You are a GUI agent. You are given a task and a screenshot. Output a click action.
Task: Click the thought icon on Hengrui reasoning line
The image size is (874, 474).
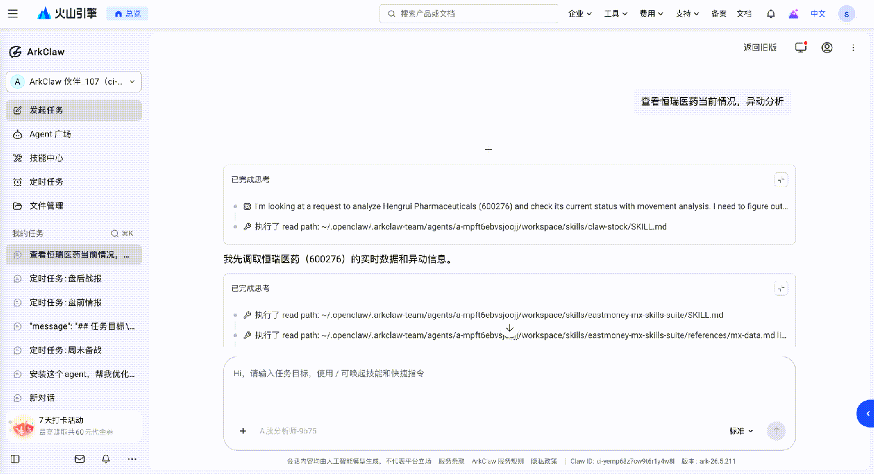(x=247, y=206)
